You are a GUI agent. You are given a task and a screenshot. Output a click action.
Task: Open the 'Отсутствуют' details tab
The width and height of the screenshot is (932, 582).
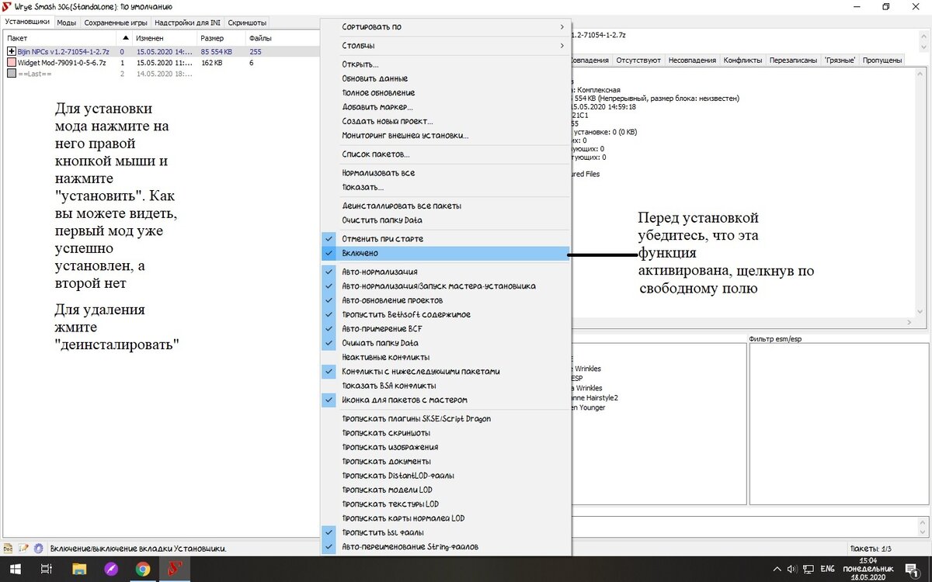pos(639,60)
